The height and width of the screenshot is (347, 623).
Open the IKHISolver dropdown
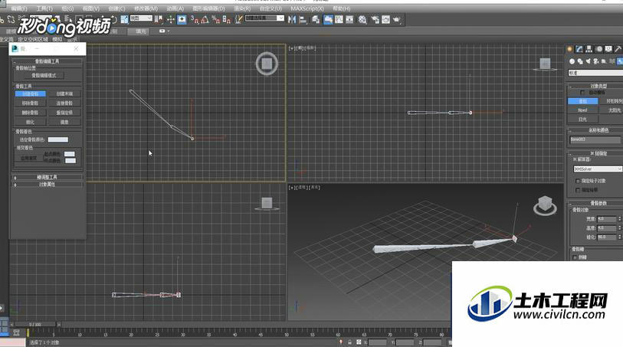click(598, 169)
